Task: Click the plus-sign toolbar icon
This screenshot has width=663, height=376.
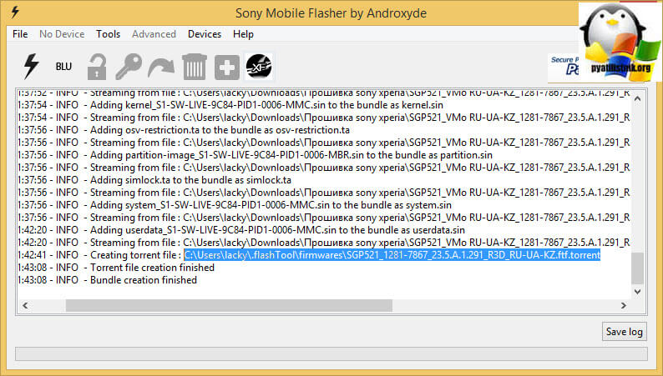Action: pos(227,67)
